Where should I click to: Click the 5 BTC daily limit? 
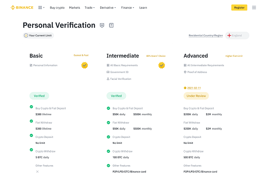[42, 157]
